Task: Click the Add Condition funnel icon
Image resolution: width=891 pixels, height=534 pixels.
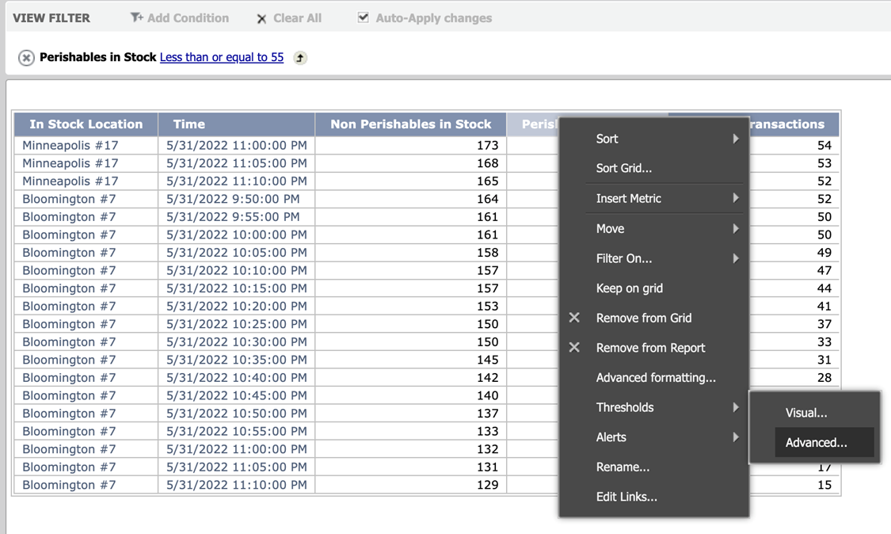Action: pos(136,17)
